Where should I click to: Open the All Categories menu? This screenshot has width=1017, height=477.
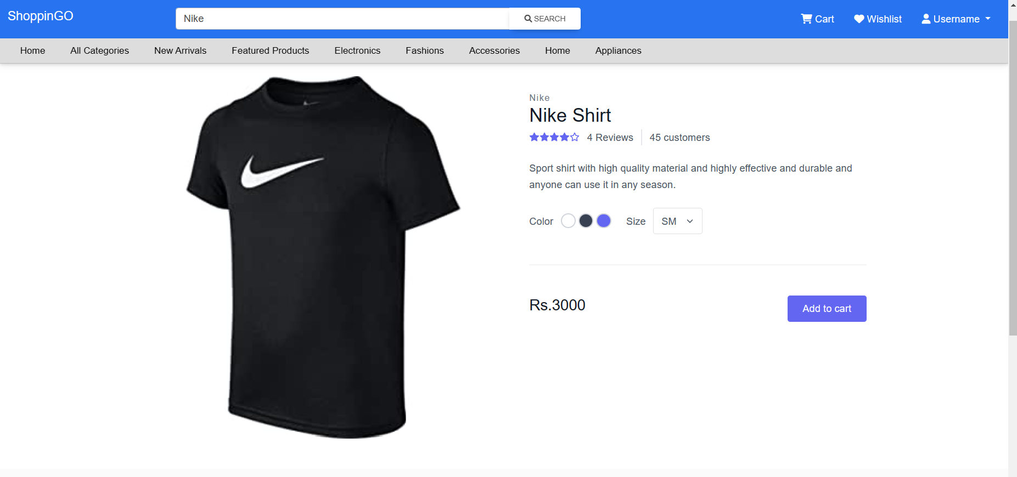click(x=99, y=50)
